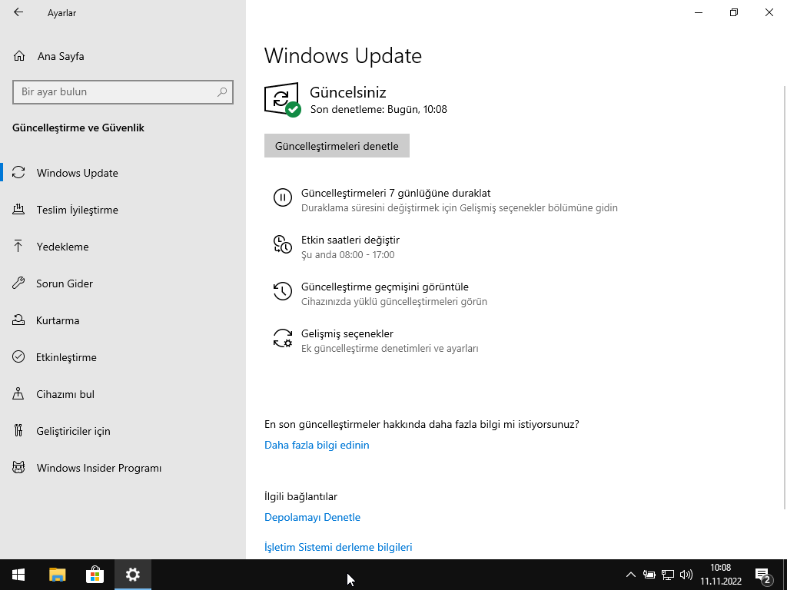Open Windows Insider Programı page
The image size is (787, 590).
(x=123, y=468)
